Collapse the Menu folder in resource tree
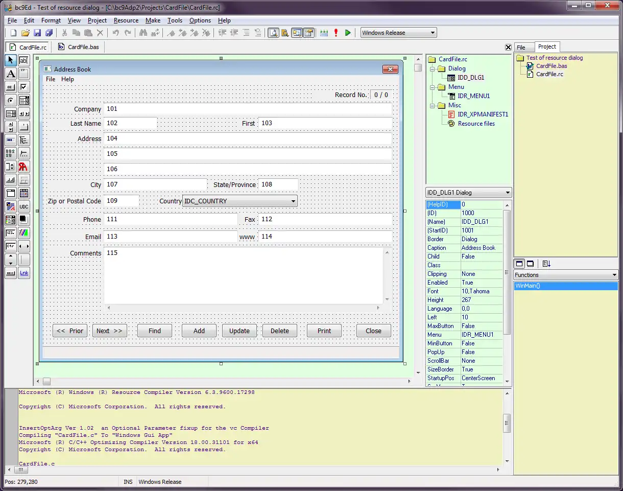Screen dimensions: 623x491 pyautogui.click(x=432, y=87)
